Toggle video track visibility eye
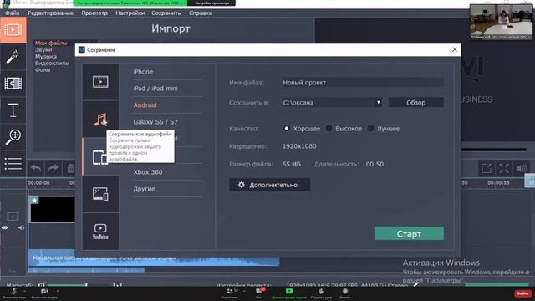Image resolution: width=535 pixels, height=301 pixels. pos(5,227)
